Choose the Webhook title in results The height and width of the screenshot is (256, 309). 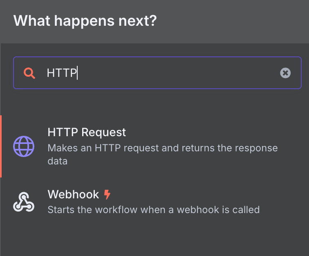tap(73, 194)
